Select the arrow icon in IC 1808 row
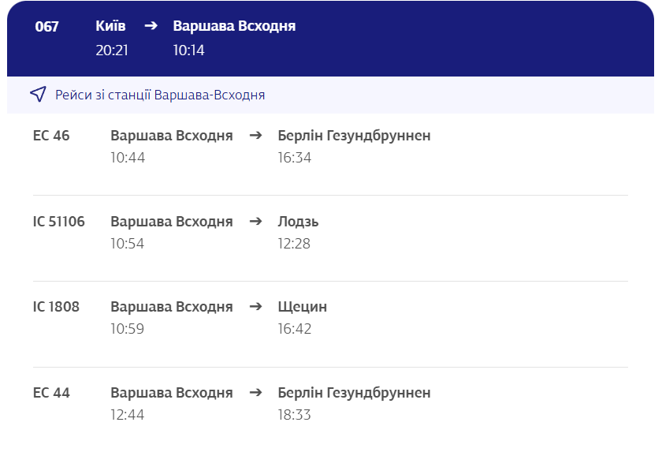The width and height of the screenshot is (662, 467). click(x=255, y=306)
